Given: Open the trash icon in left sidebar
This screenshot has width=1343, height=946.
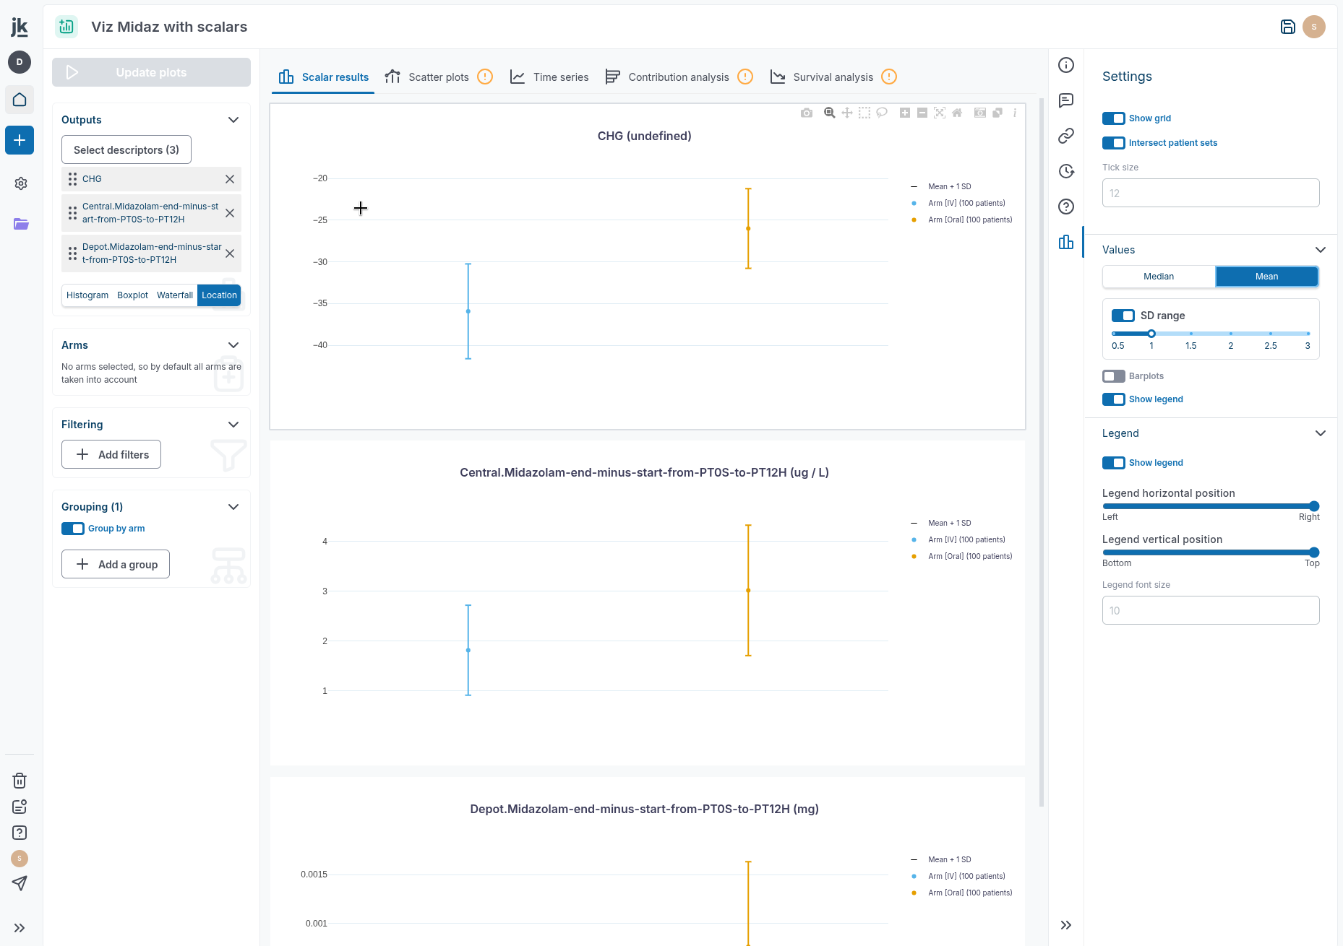Looking at the screenshot, I should tap(20, 781).
